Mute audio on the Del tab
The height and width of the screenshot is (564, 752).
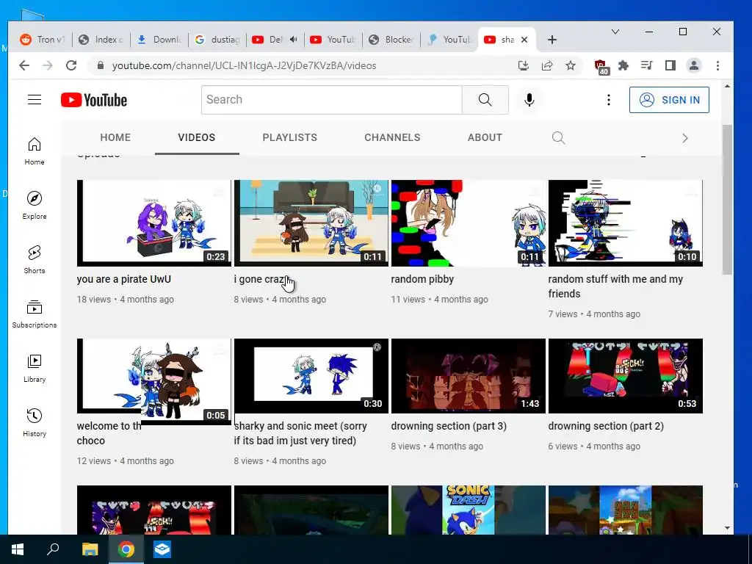pos(294,40)
